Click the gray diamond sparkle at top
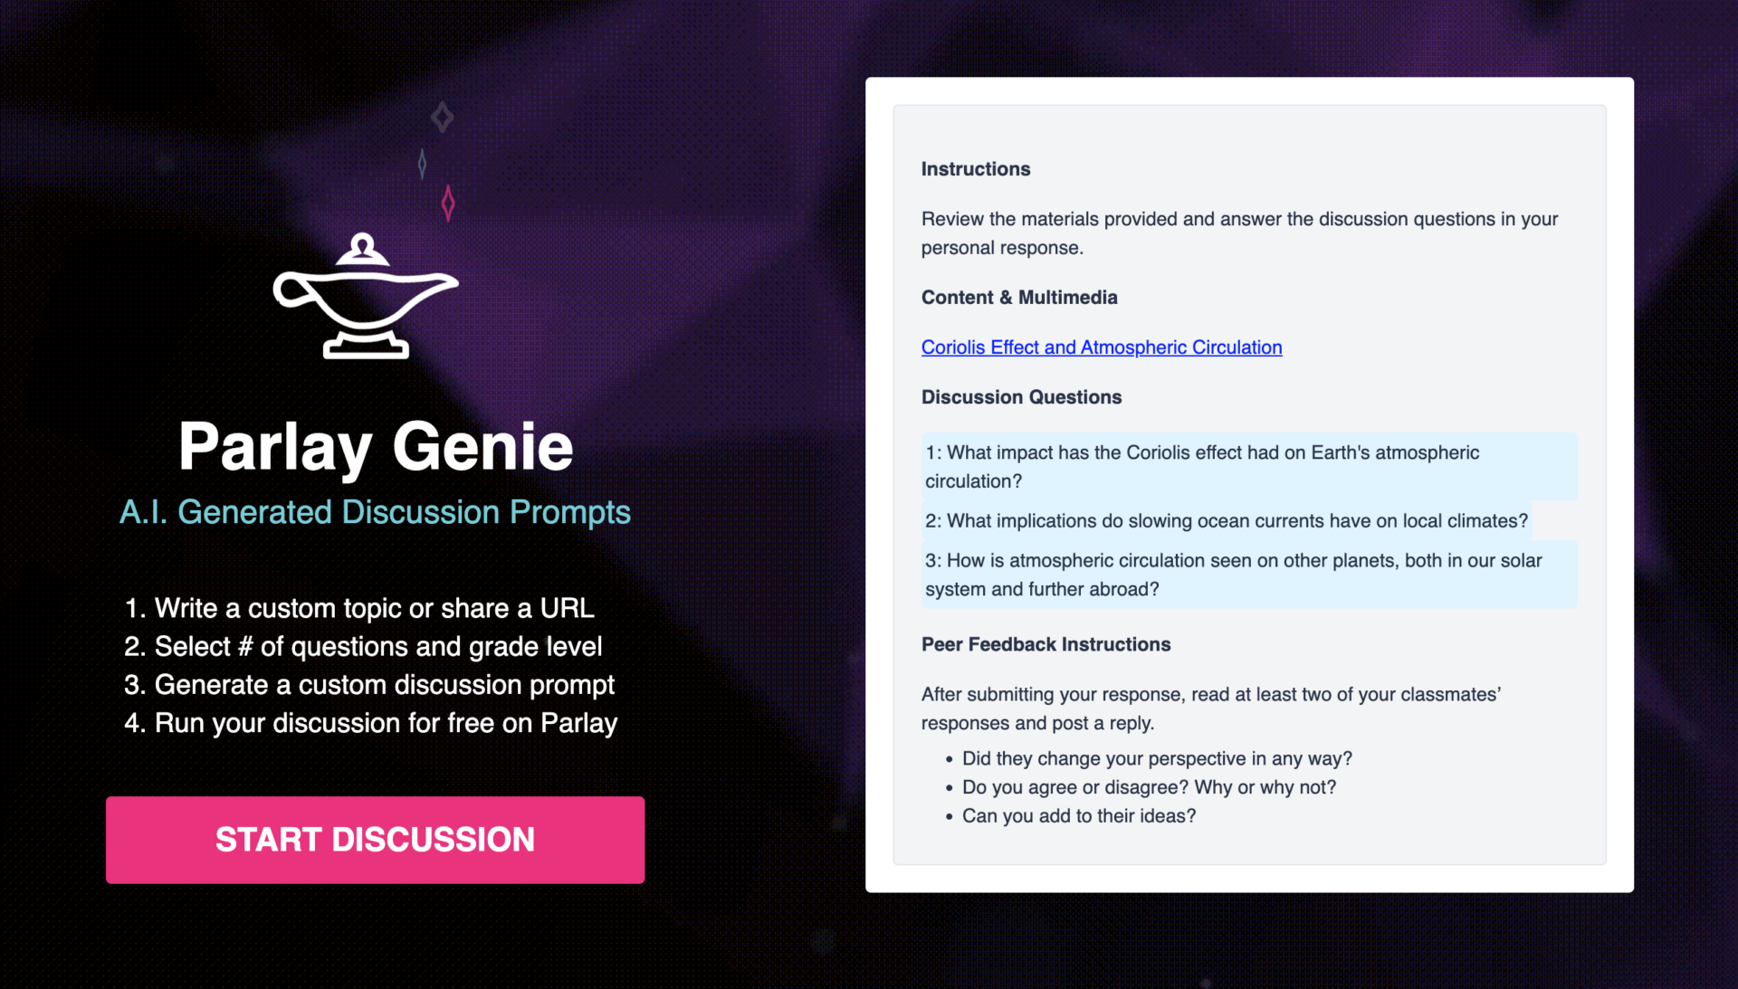The image size is (1738, 989). pyautogui.click(x=442, y=117)
